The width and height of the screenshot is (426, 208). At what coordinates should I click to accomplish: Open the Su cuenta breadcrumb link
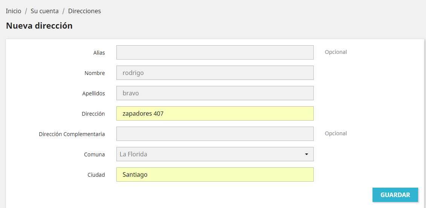(x=44, y=11)
